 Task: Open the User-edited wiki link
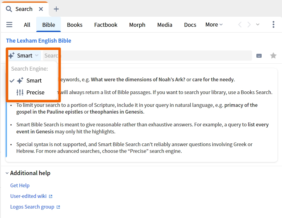click(x=28, y=196)
